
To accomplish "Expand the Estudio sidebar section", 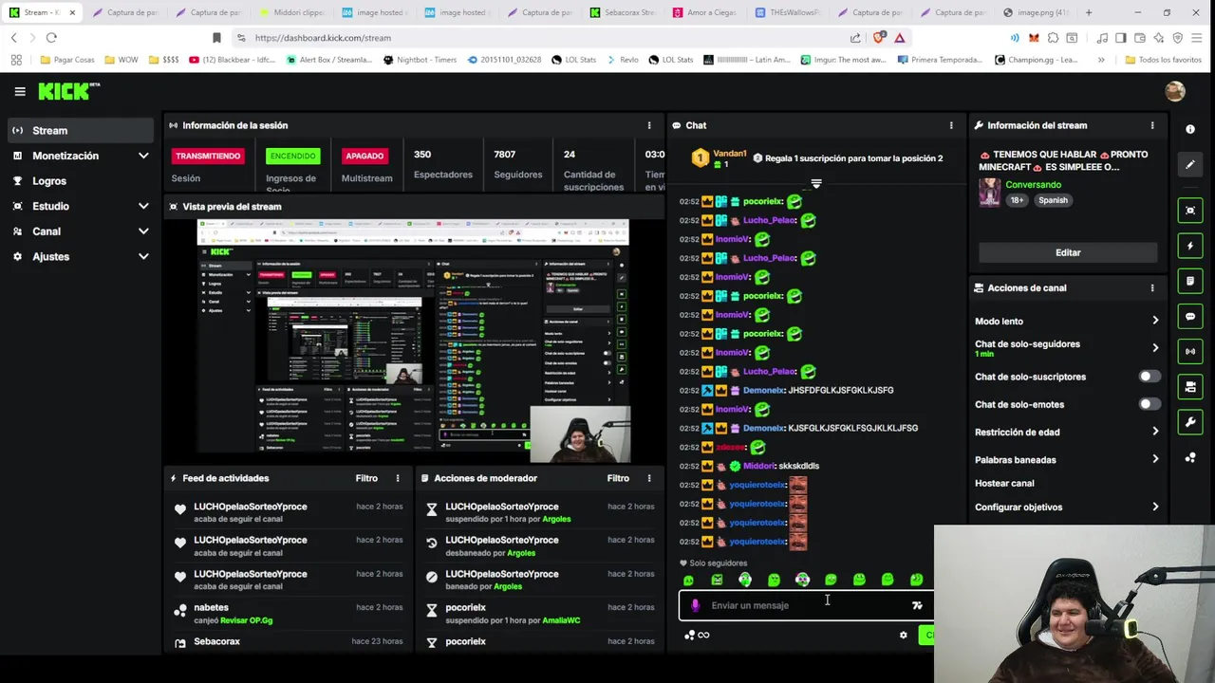I will [143, 206].
